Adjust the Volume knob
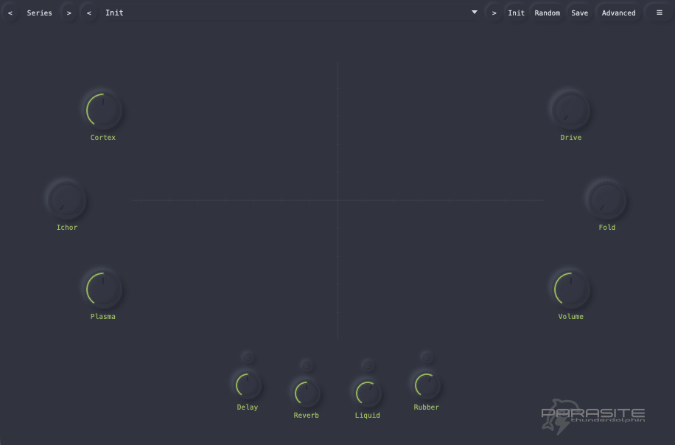The height and width of the screenshot is (445, 675). 570,288
